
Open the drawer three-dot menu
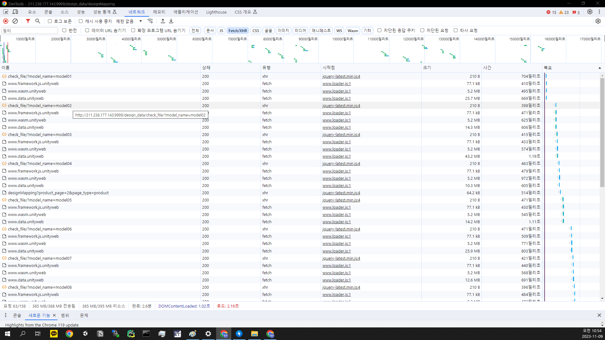click(x=5, y=315)
